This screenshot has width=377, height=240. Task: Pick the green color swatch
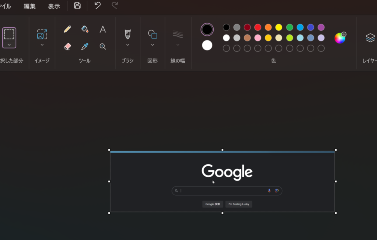(290, 27)
